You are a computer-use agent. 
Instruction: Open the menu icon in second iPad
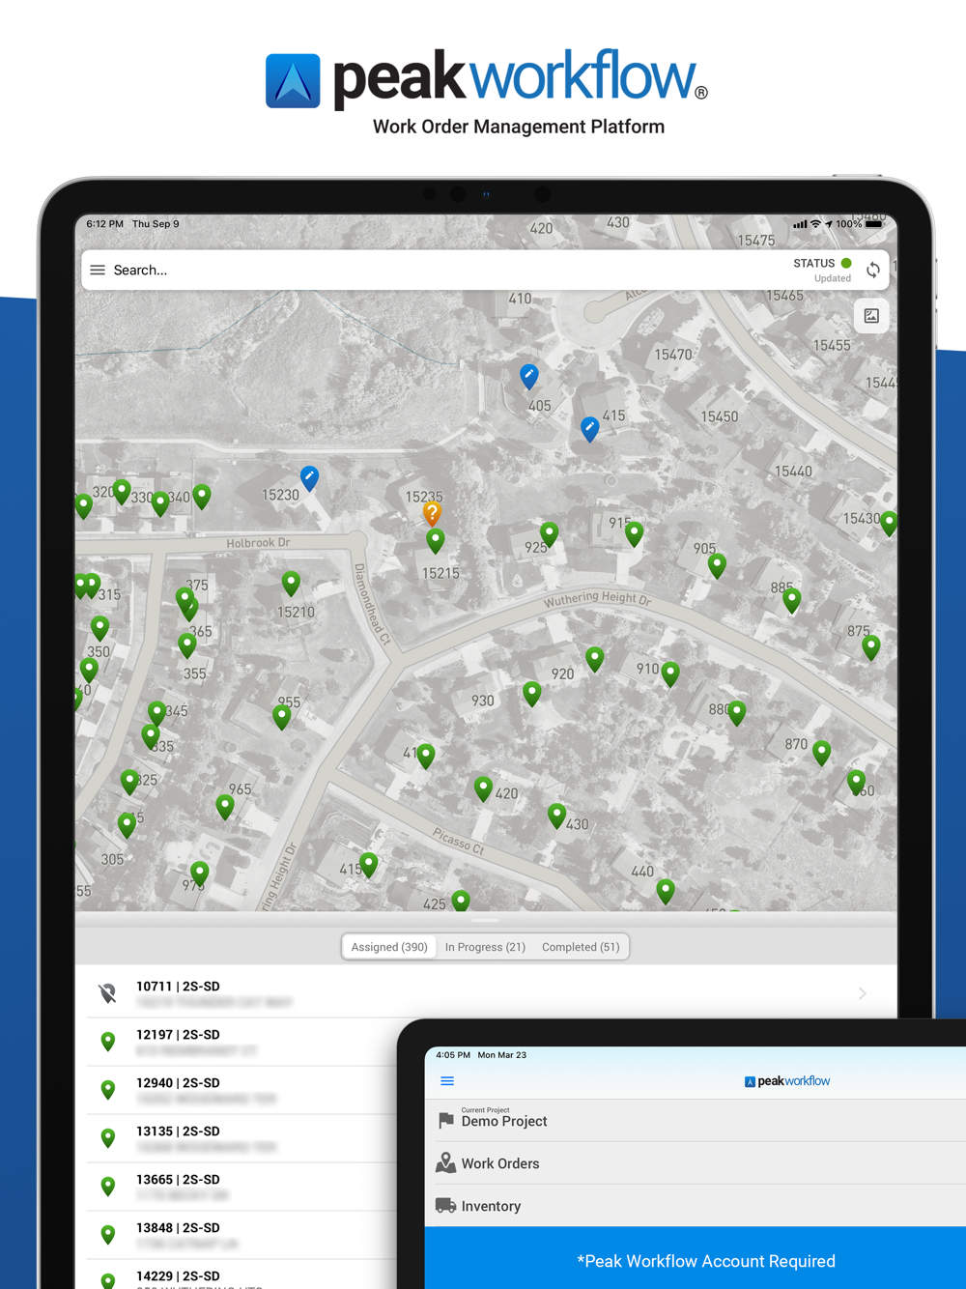coord(447,1081)
